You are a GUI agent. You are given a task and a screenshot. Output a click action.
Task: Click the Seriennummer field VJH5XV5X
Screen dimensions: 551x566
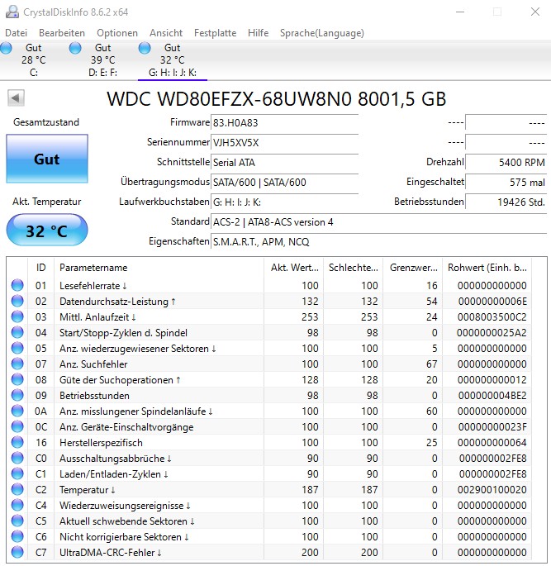pos(284,142)
